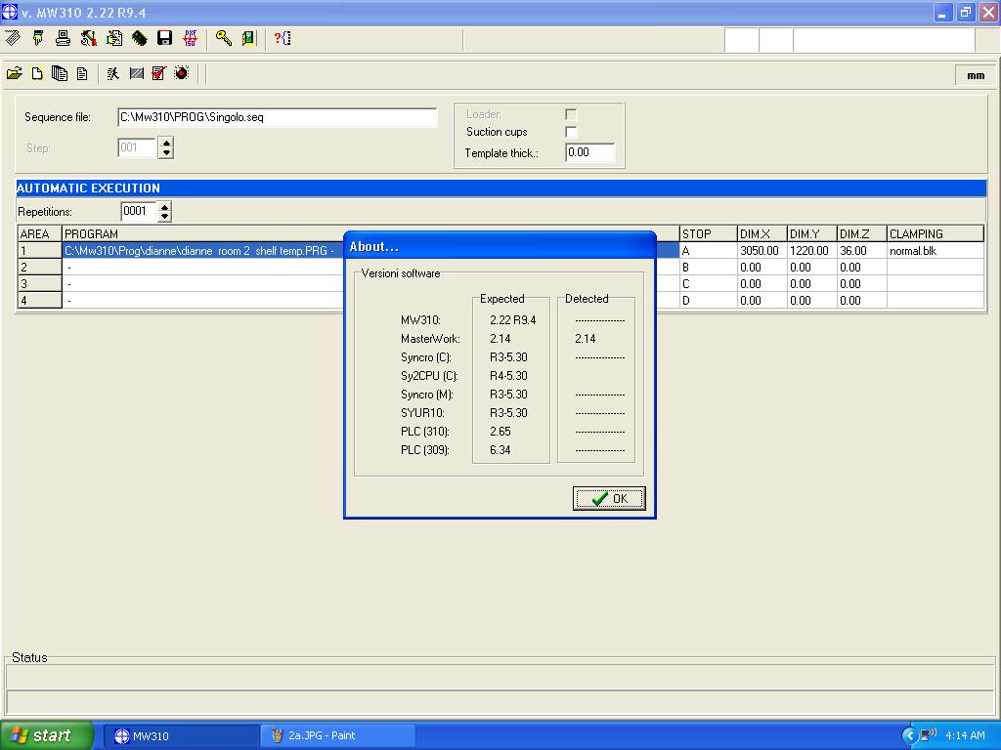Click the DIM.Y value 1220.00

click(811, 251)
